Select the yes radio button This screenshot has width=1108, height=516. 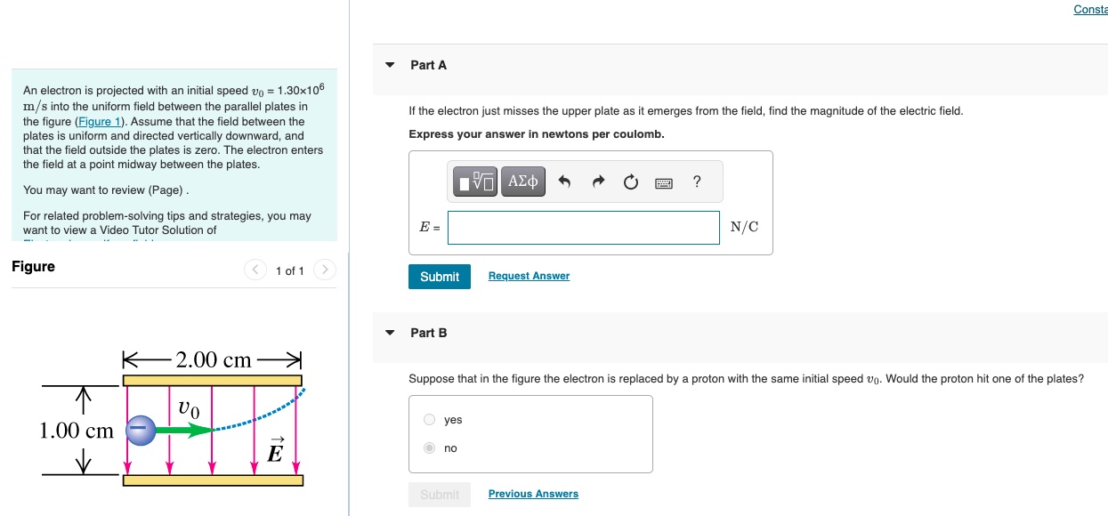(428, 419)
